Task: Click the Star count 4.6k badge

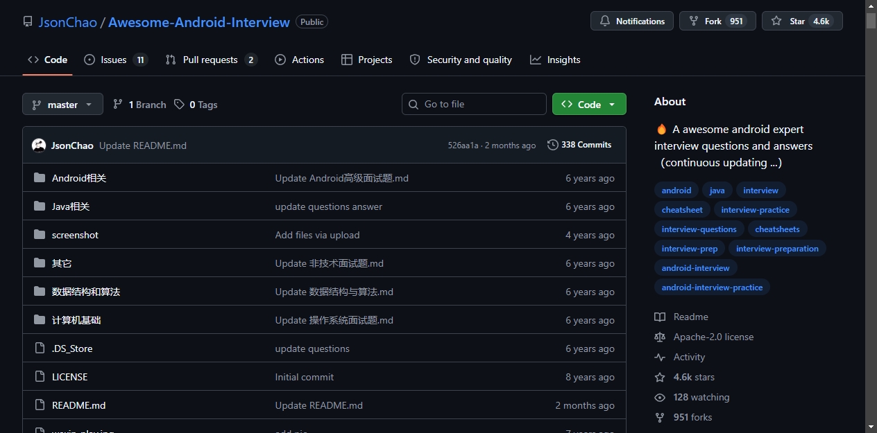Action: tap(821, 21)
